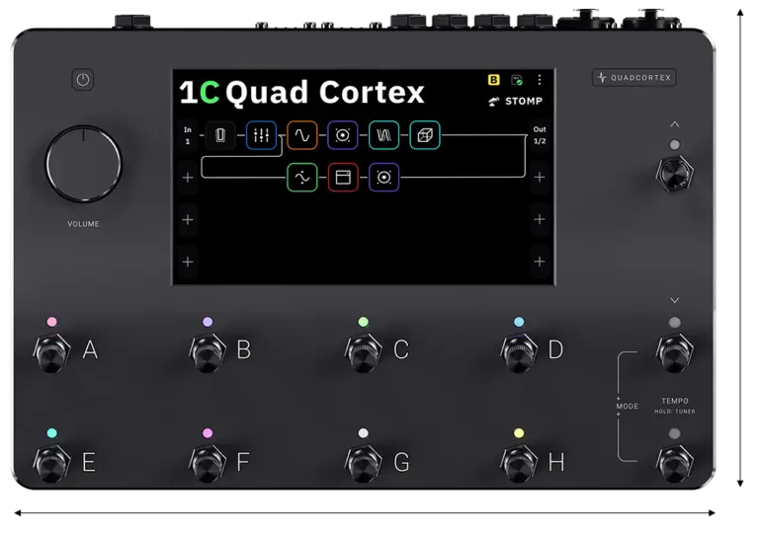
Task: Click the HOLD: TUNER label
Action: coord(675,412)
